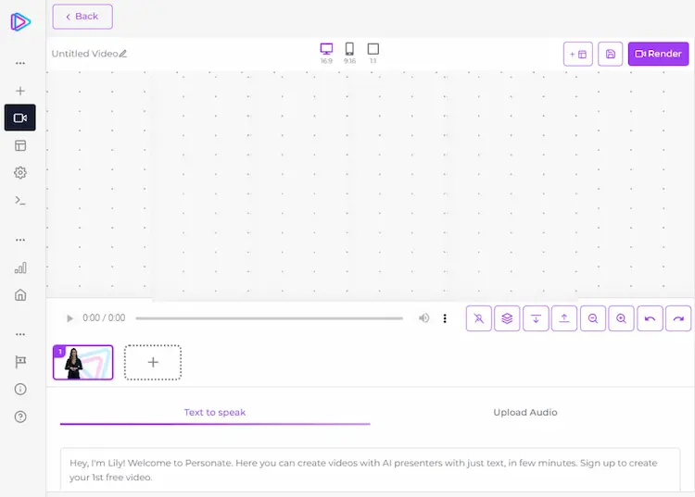Open the bar chart analytics icon

(20, 267)
